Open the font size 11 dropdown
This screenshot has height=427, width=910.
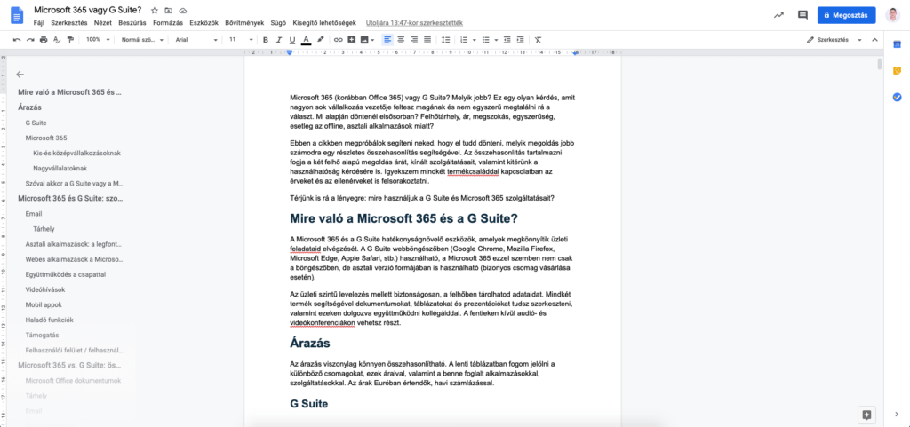tap(241, 40)
